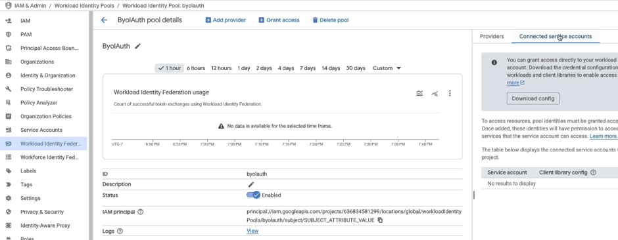Open Privacy & Security shield icon
This screenshot has width=618, height=240.
click(x=9, y=212)
